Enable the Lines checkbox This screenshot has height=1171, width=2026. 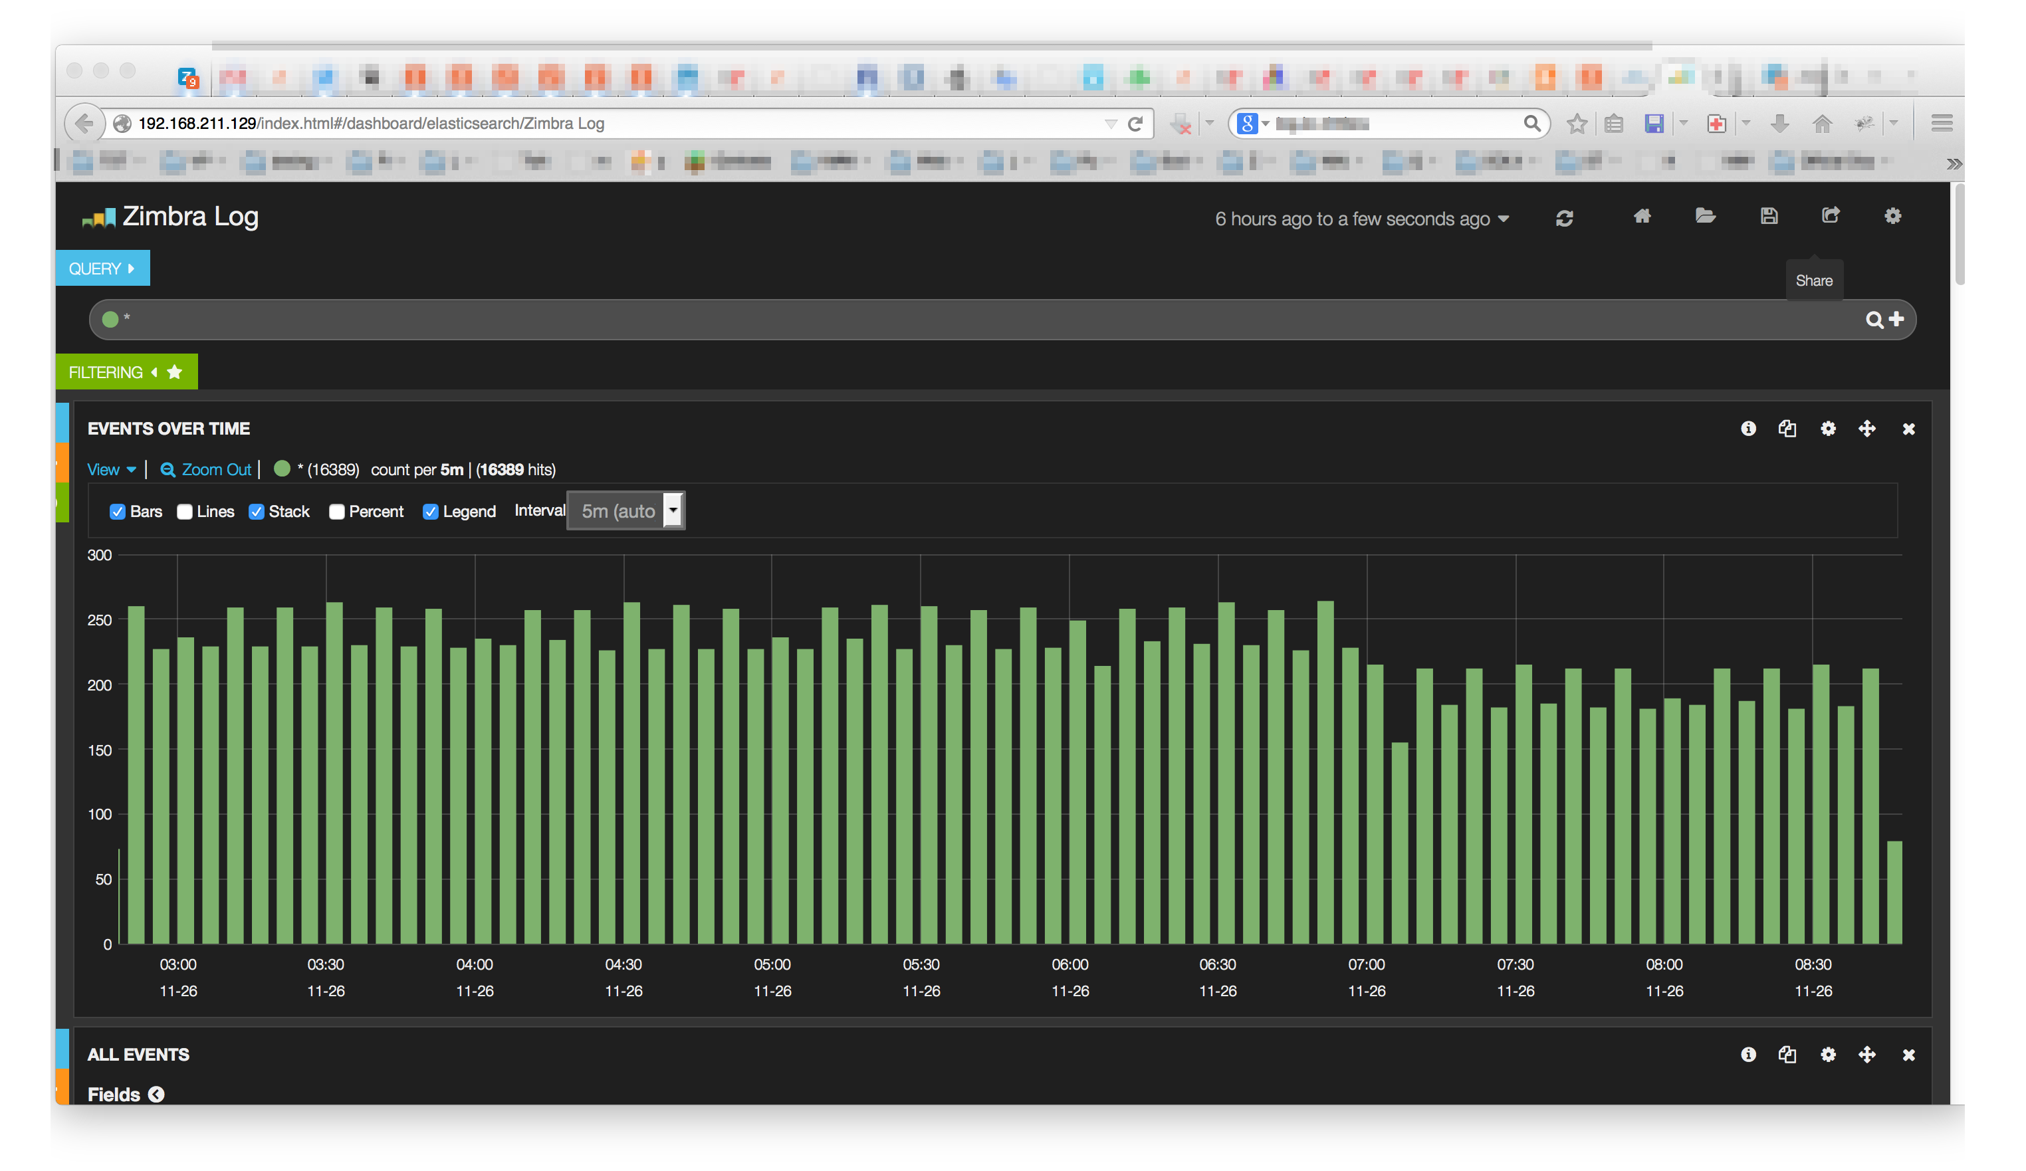tap(184, 512)
